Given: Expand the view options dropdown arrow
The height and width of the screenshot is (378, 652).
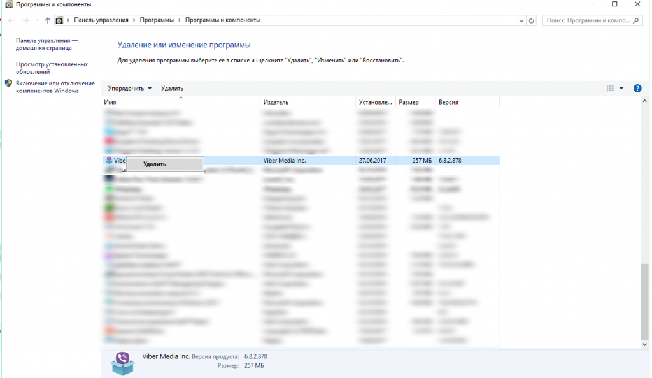Looking at the screenshot, I should click(621, 89).
